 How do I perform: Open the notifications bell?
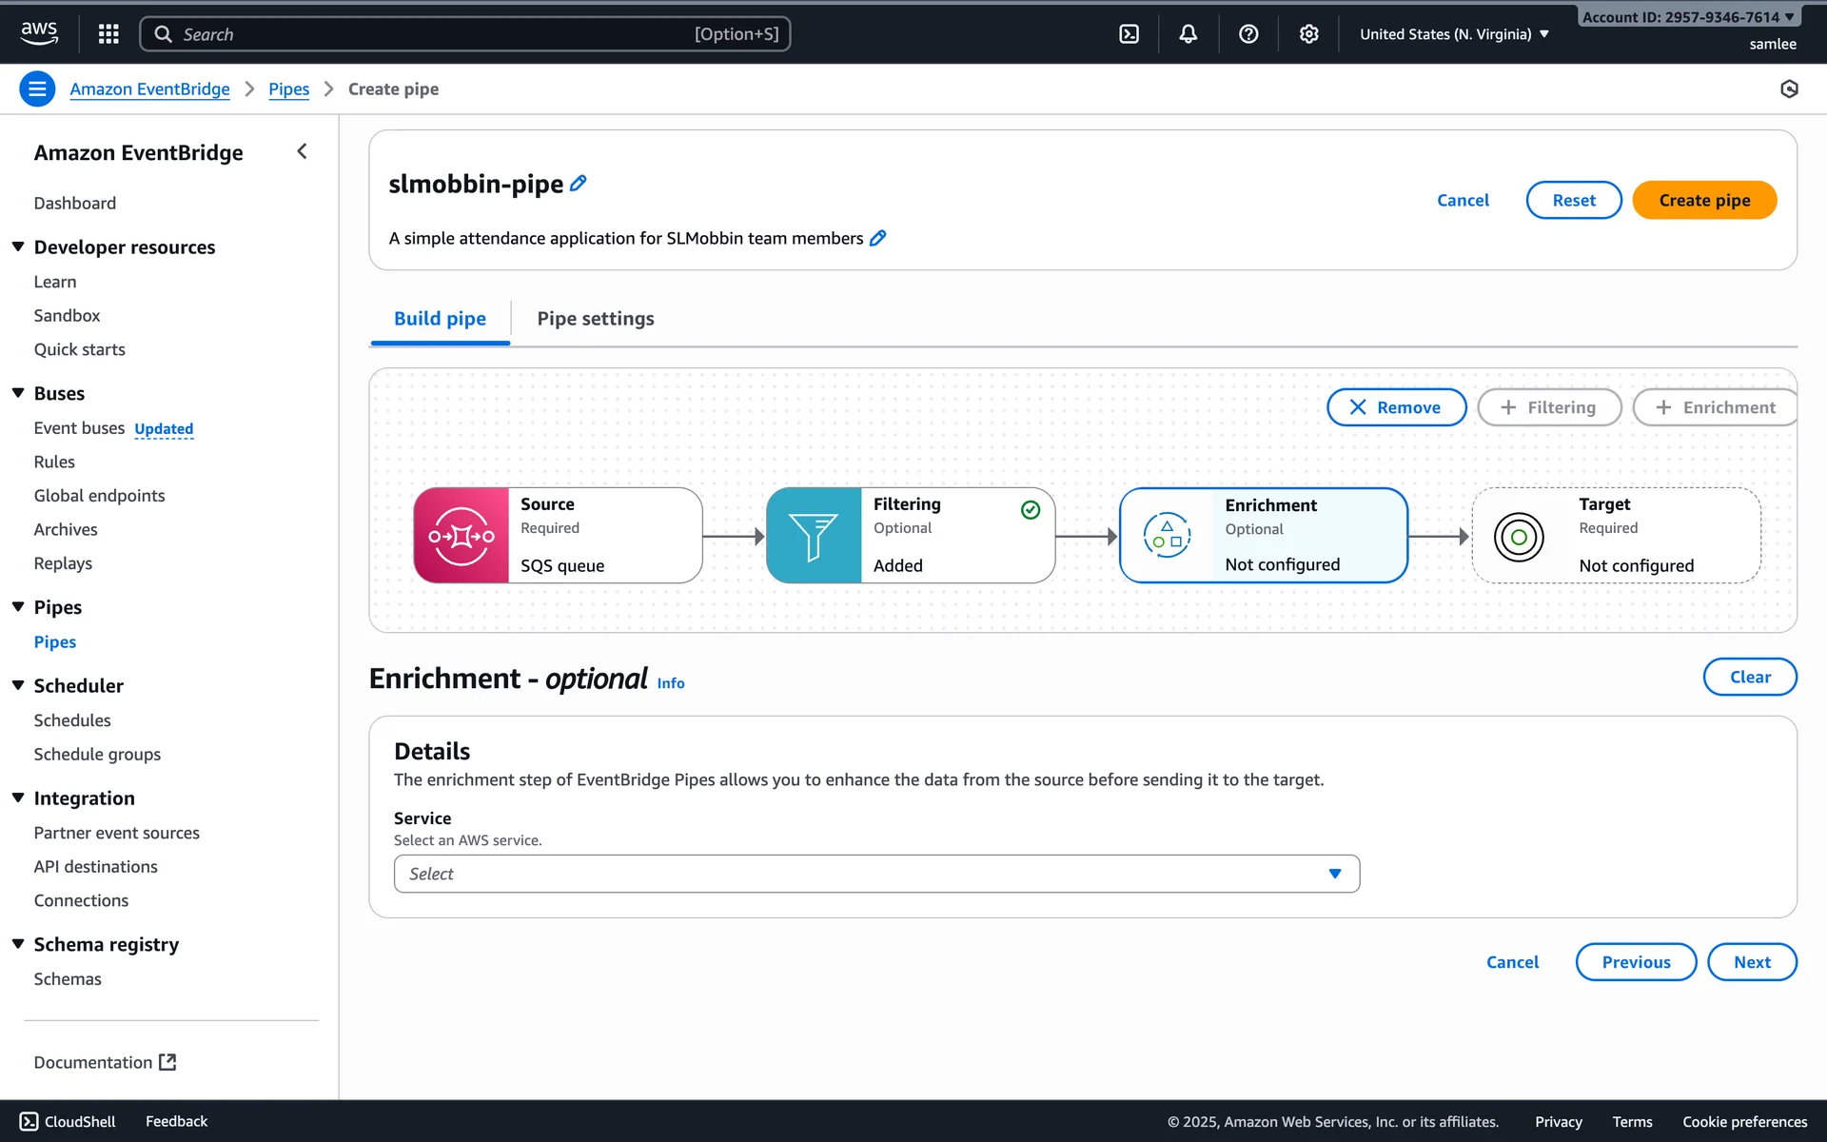[x=1189, y=34]
